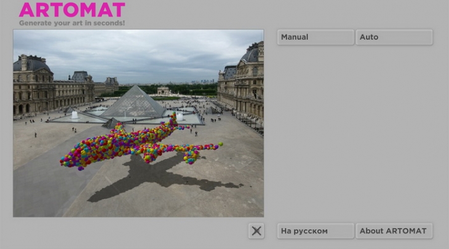Close the artwork with the X icon
The width and height of the screenshot is (449, 249).
(256, 231)
